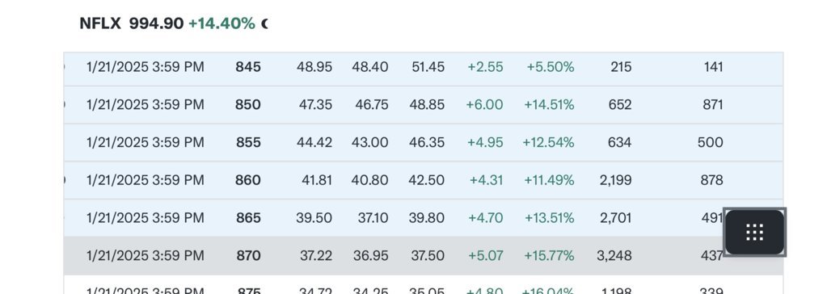Select the 871 open interest value

click(x=712, y=105)
